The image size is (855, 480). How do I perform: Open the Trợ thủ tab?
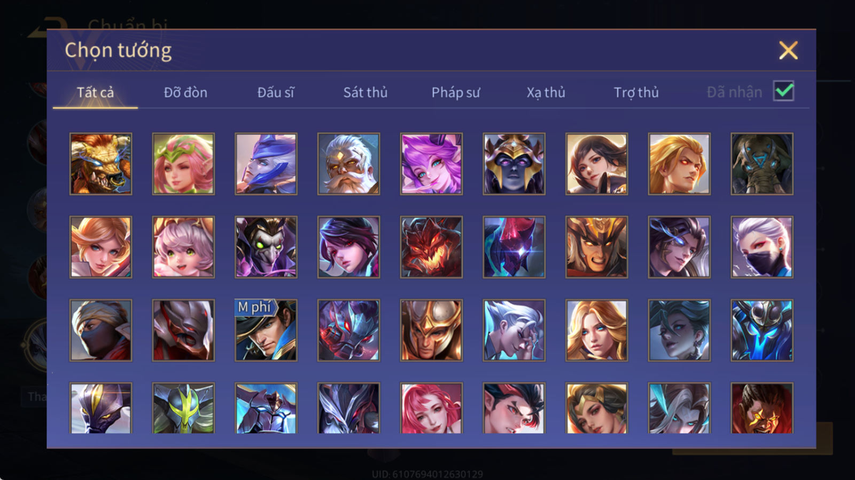[636, 92]
